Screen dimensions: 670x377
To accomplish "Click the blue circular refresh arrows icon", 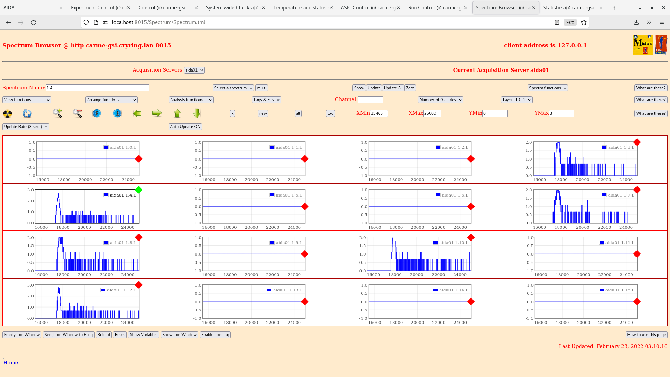I will coord(27,113).
